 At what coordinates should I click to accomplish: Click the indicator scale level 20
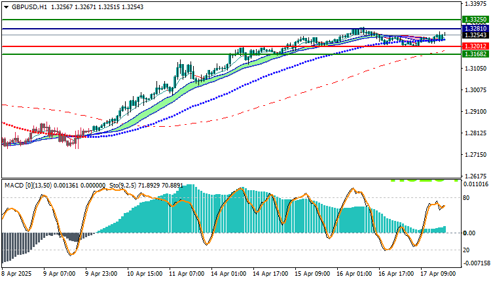click(466, 250)
